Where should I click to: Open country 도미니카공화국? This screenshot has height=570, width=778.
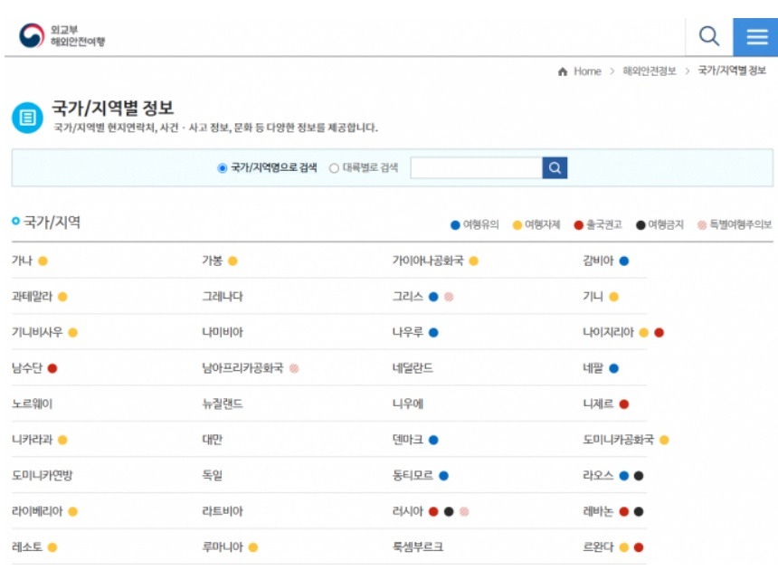(x=618, y=440)
